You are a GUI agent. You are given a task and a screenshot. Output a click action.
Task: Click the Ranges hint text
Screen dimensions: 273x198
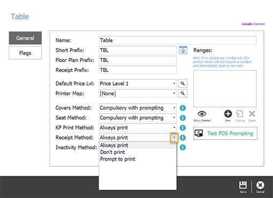coord(222,62)
